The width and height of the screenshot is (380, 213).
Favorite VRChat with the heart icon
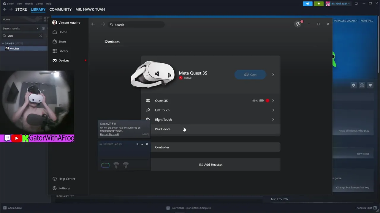coord(370,85)
